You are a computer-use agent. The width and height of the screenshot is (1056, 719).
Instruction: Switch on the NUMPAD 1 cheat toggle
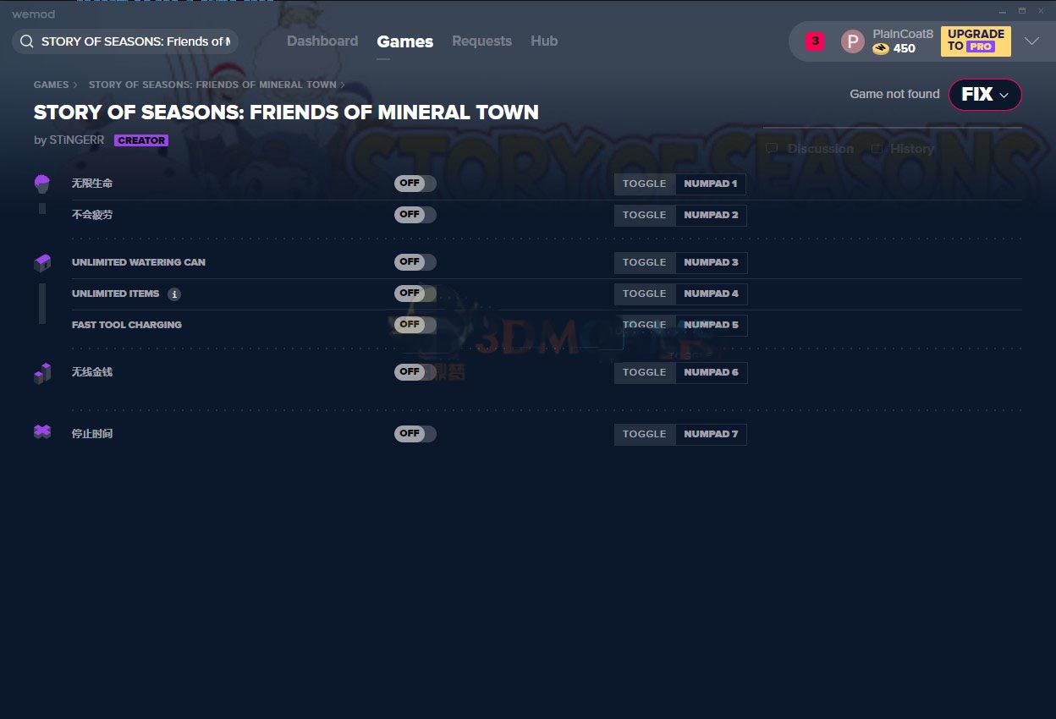coord(415,184)
